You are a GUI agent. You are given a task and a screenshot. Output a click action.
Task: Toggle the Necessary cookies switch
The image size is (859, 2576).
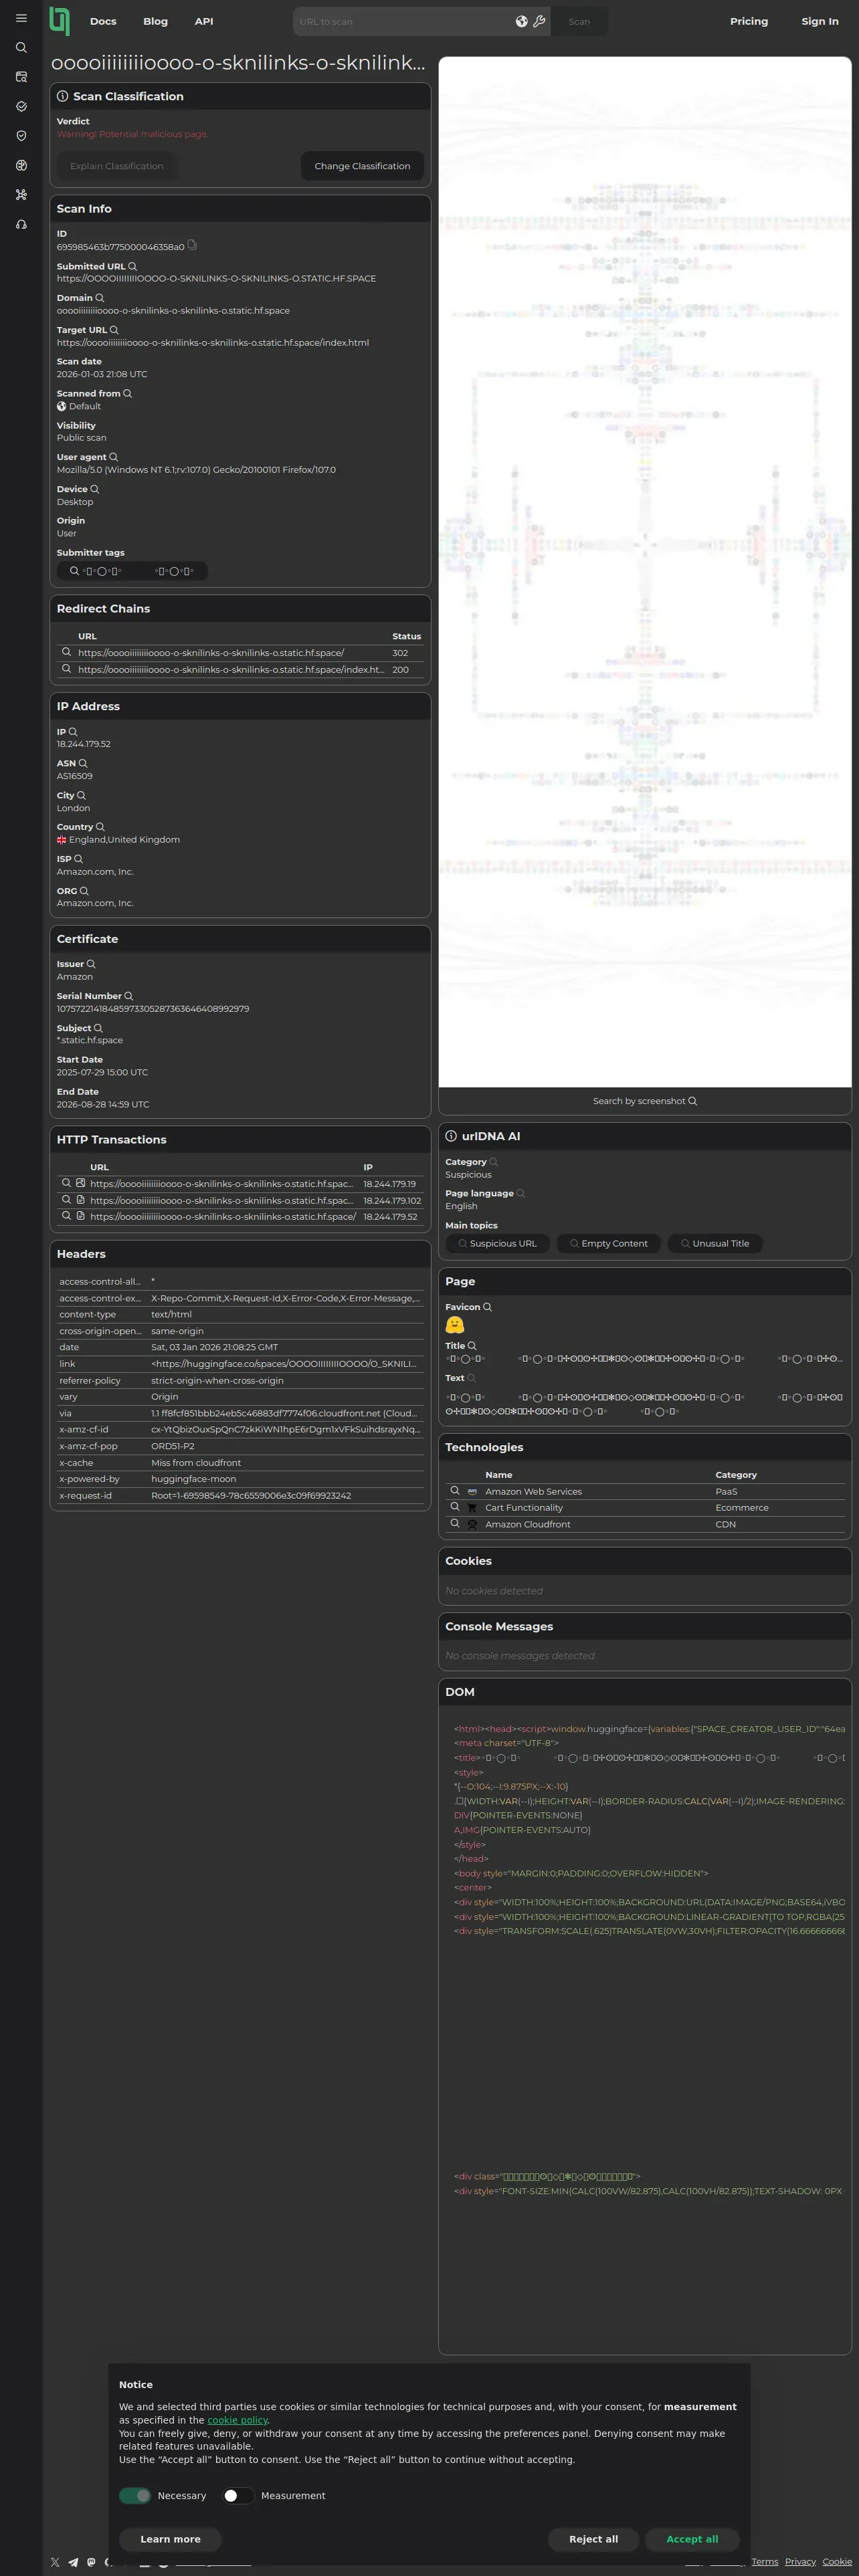tap(135, 2495)
